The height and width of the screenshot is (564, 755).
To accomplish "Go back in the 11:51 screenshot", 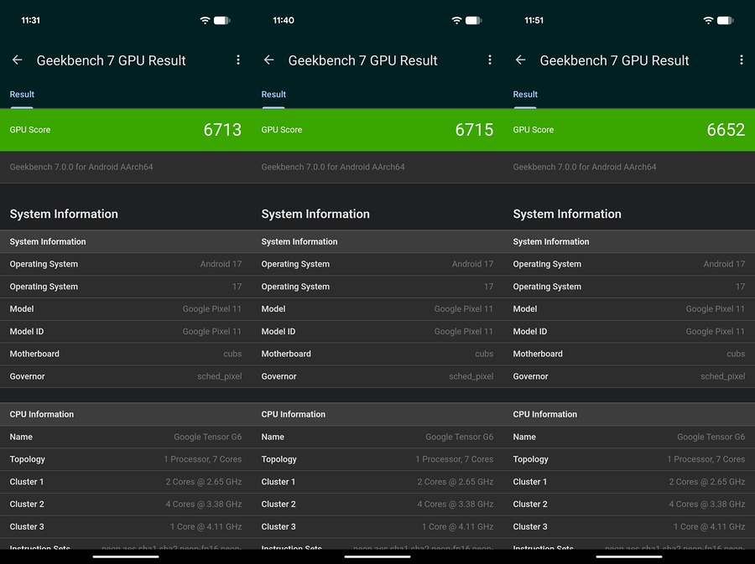I will pos(520,60).
